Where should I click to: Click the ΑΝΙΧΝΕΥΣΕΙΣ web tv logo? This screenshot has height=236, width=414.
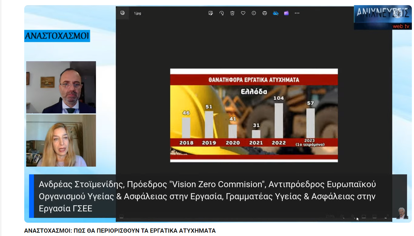tap(383, 17)
